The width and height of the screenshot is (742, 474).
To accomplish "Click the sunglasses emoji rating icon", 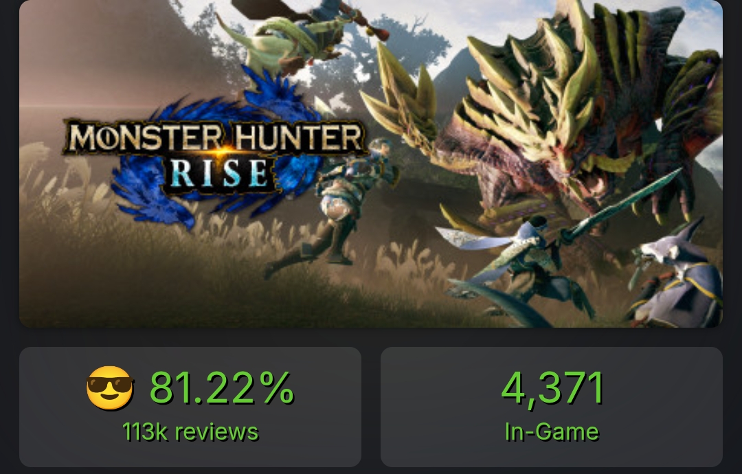I will [110, 387].
